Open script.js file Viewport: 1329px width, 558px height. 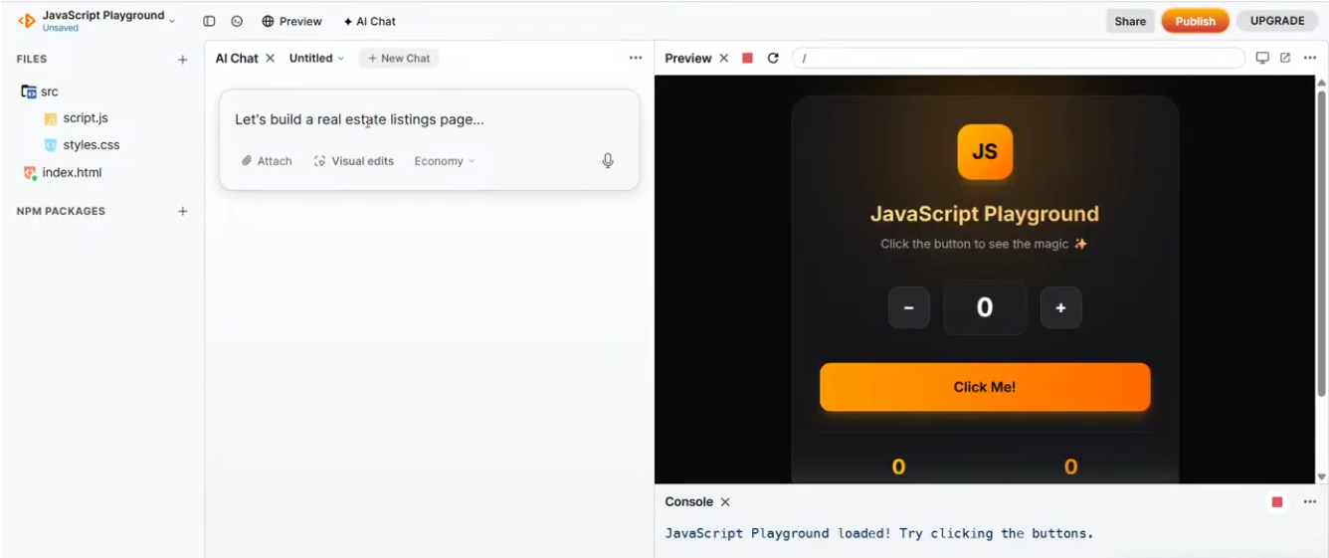[x=76, y=118]
